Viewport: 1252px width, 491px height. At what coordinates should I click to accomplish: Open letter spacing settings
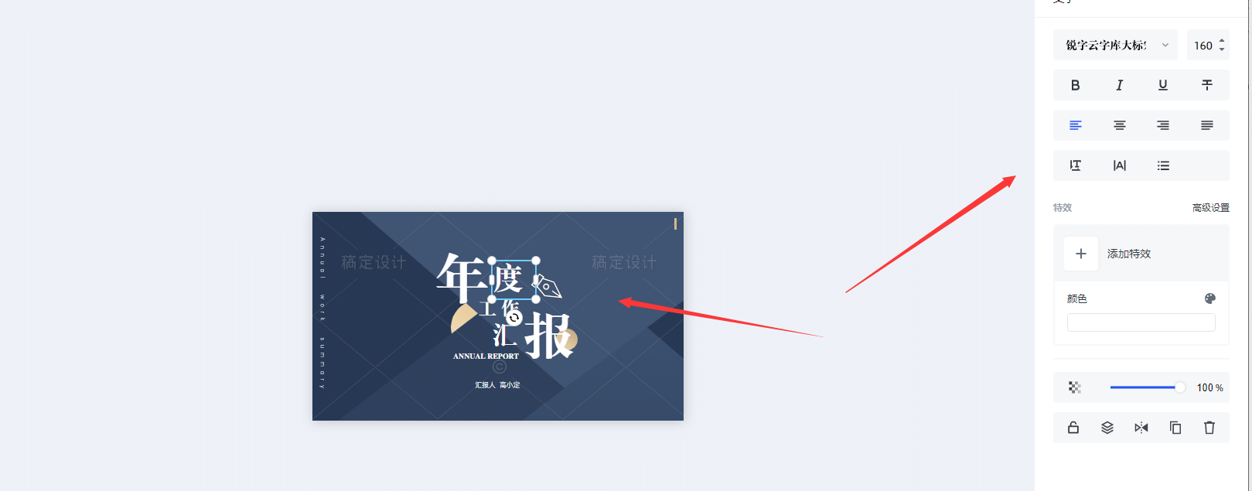tap(1119, 165)
